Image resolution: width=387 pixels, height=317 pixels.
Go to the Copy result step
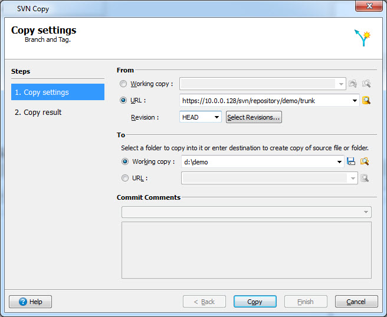tap(38, 113)
